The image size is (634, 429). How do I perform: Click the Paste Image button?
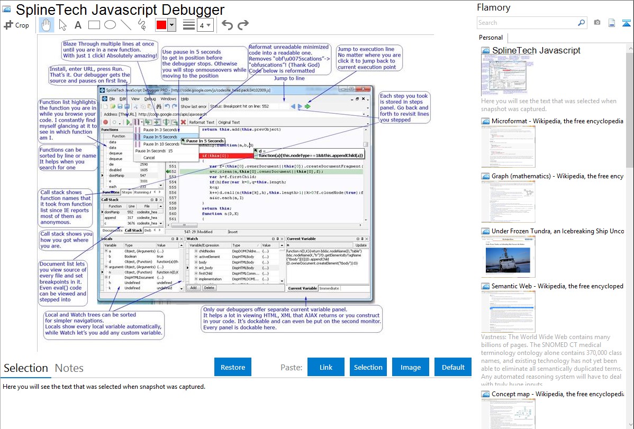tap(410, 367)
